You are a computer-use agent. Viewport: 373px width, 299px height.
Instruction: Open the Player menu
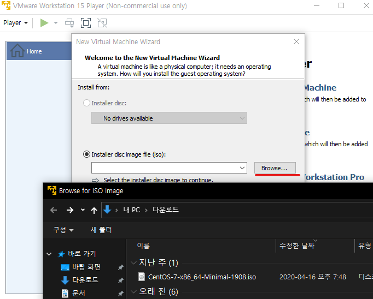point(15,23)
